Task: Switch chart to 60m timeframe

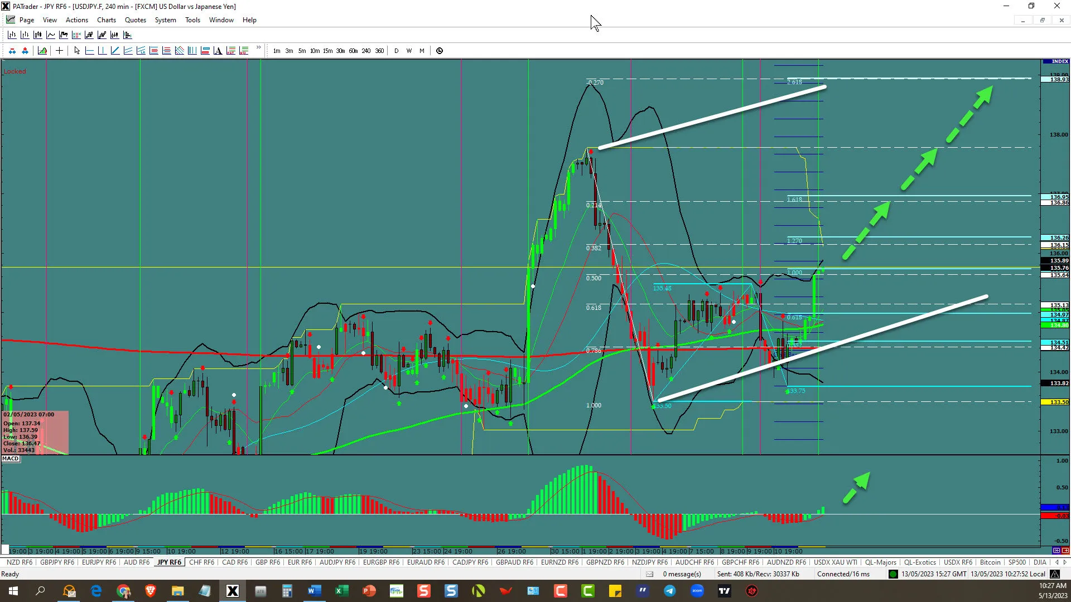Action: click(x=353, y=51)
